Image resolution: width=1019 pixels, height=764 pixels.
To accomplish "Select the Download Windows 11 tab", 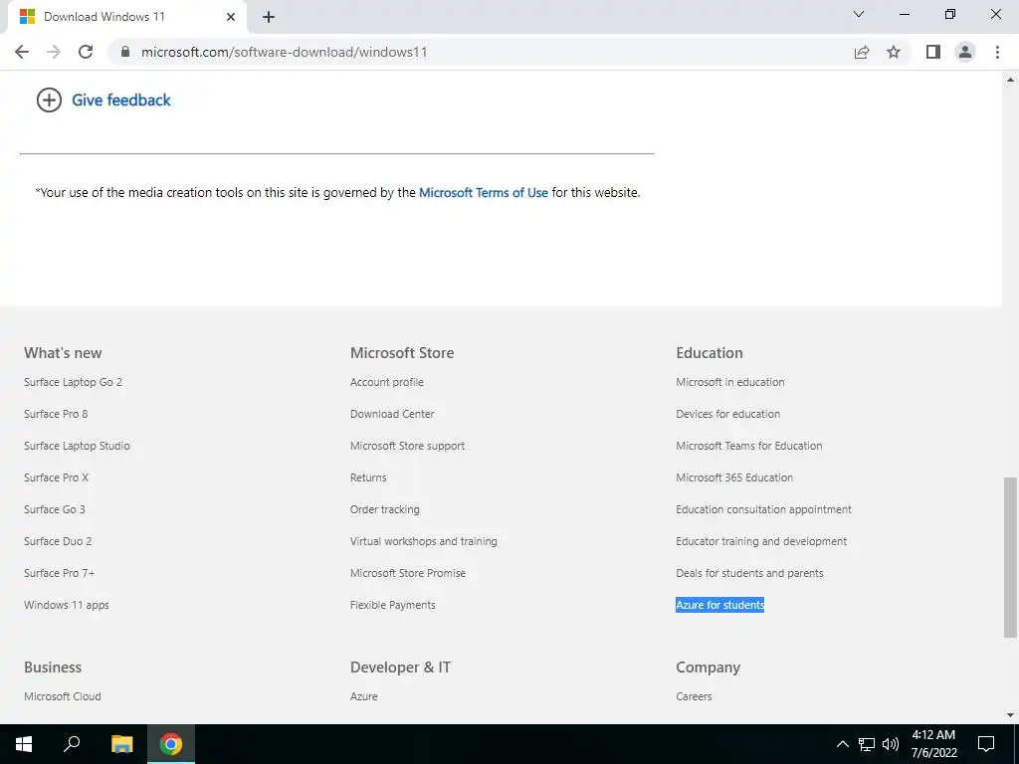I will [x=127, y=17].
